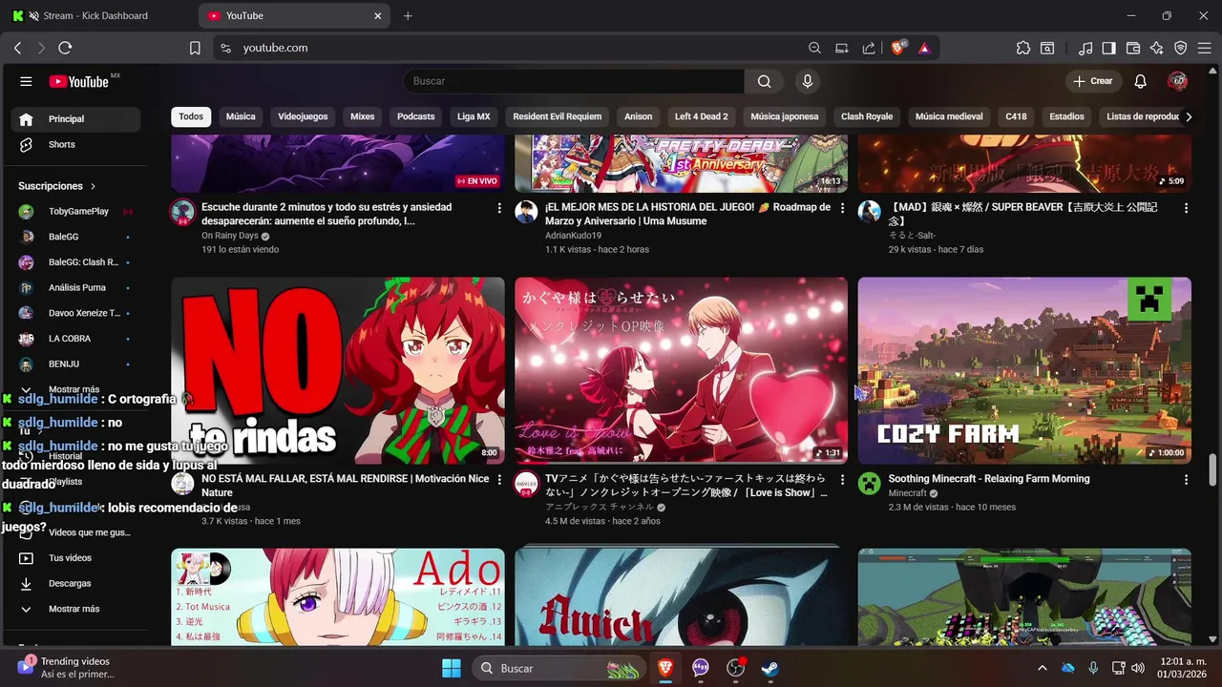Open Brave VPN shield icon
This screenshot has width=1222, height=687.
(x=1181, y=48)
